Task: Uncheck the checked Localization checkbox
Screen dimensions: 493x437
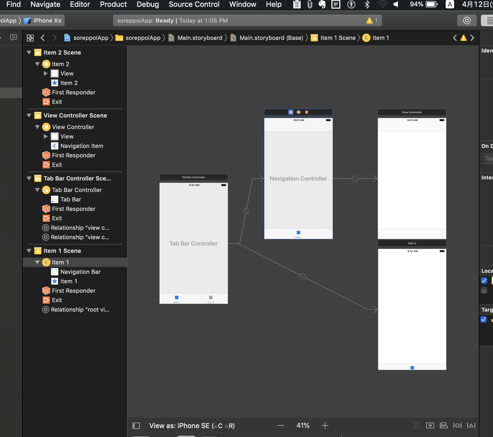Action: (484, 281)
